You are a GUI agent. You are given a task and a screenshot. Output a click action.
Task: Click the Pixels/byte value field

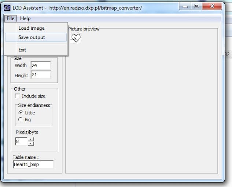coord(21,141)
